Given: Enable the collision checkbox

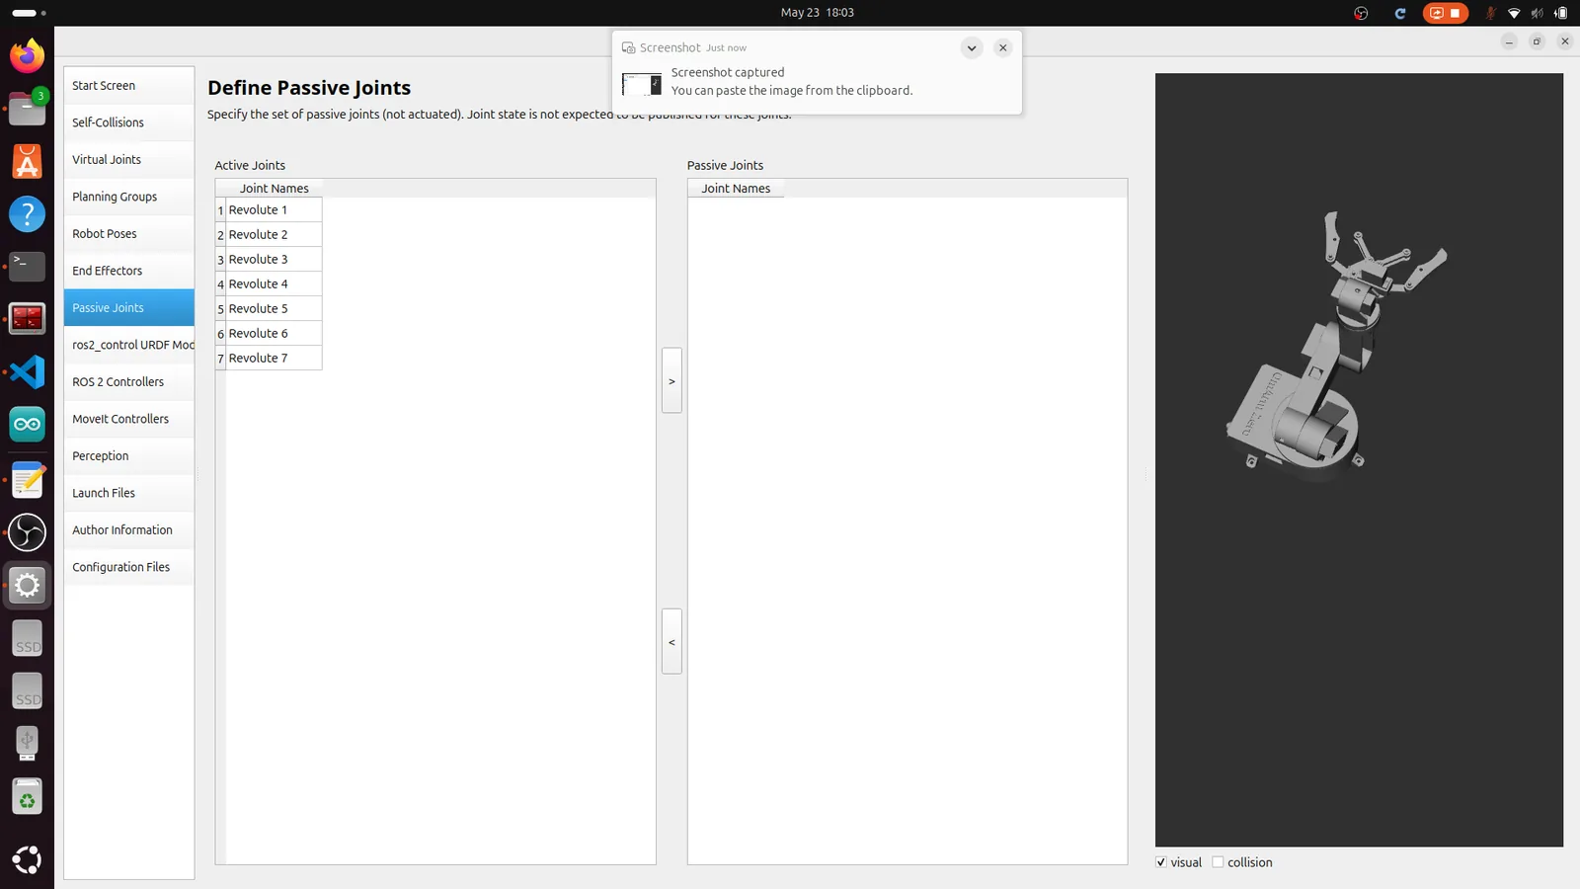Looking at the screenshot, I should pos(1218,862).
